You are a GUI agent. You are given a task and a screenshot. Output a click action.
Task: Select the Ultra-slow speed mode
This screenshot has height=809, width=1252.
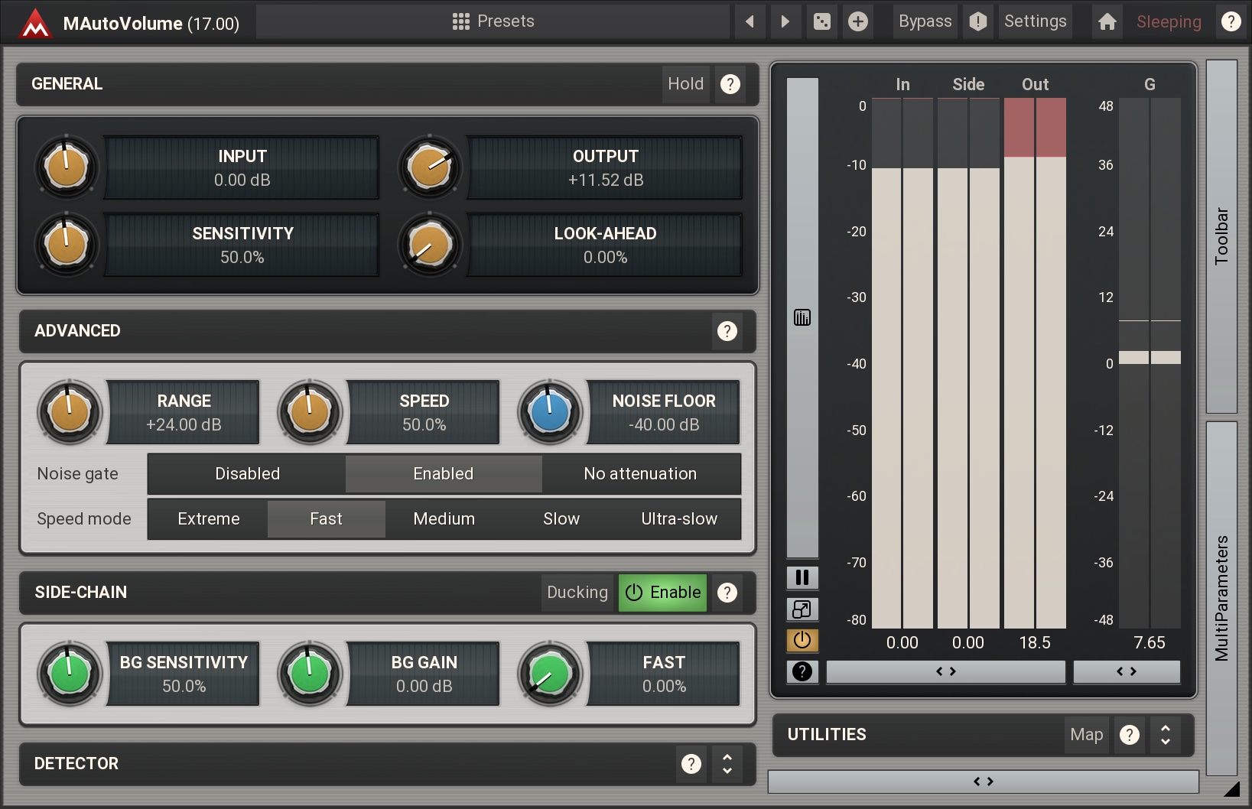(678, 519)
